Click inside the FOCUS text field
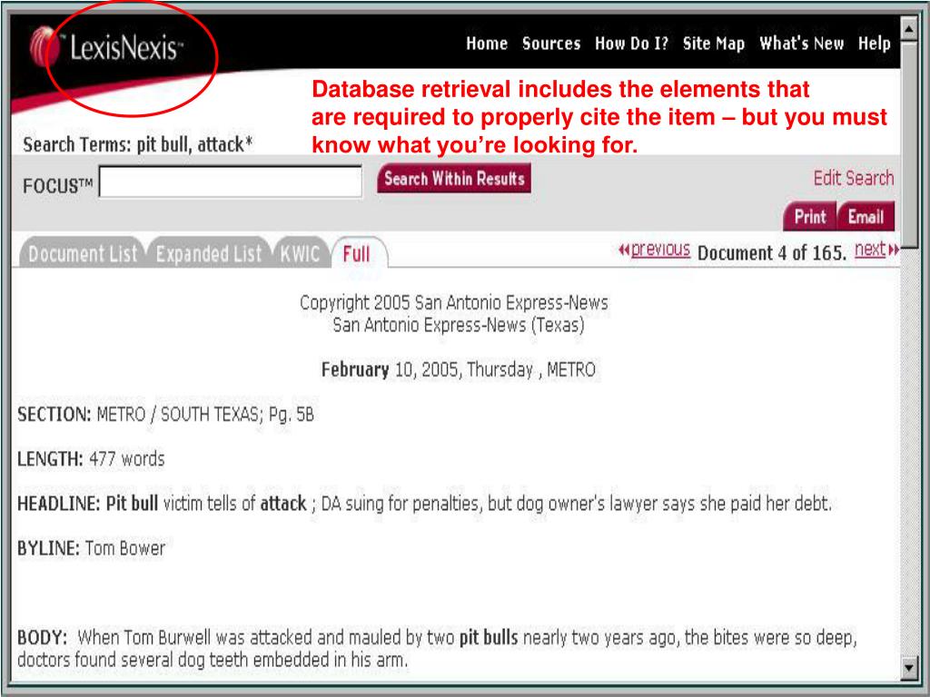 pyautogui.click(x=230, y=182)
